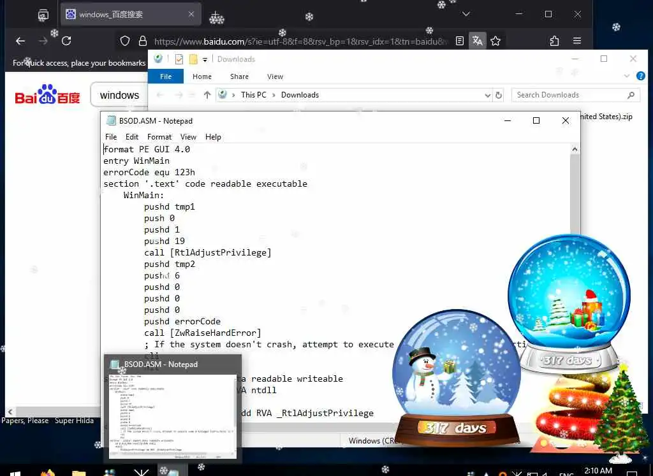The width and height of the screenshot is (653, 476).
Task: Open Notepad View menu
Action: pyautogui.click(x=188, y=137)
